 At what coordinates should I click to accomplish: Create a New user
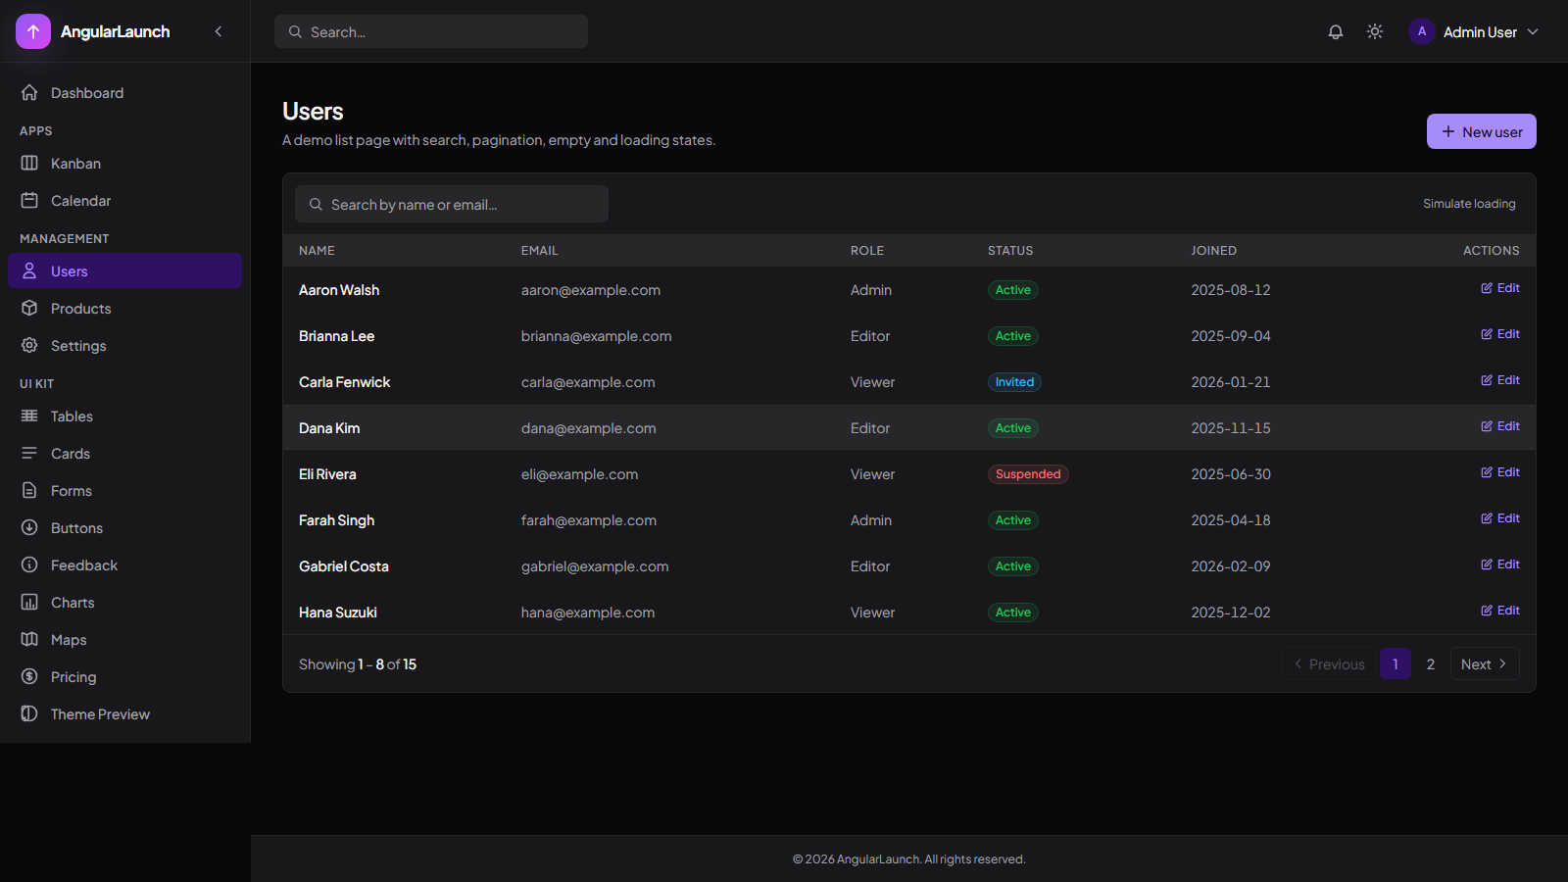click(x=1481, y=131)
